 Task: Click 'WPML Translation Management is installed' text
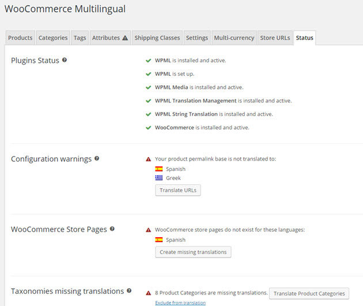(x=223, y=100)
